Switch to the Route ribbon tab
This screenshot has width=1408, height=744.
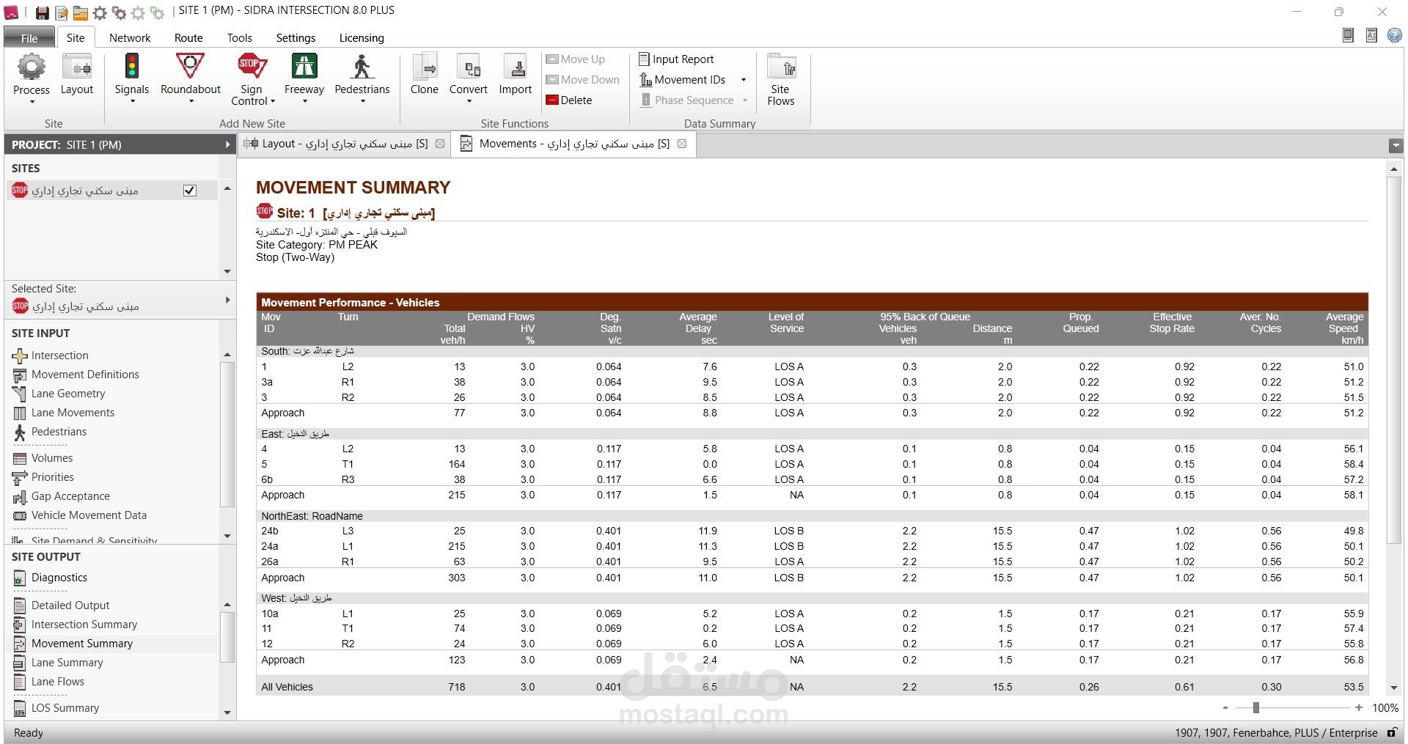188,38
